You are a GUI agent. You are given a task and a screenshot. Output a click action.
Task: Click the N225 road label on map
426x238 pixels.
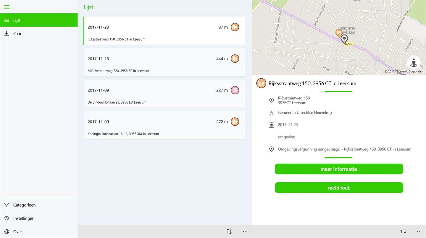tap(348, 44)
